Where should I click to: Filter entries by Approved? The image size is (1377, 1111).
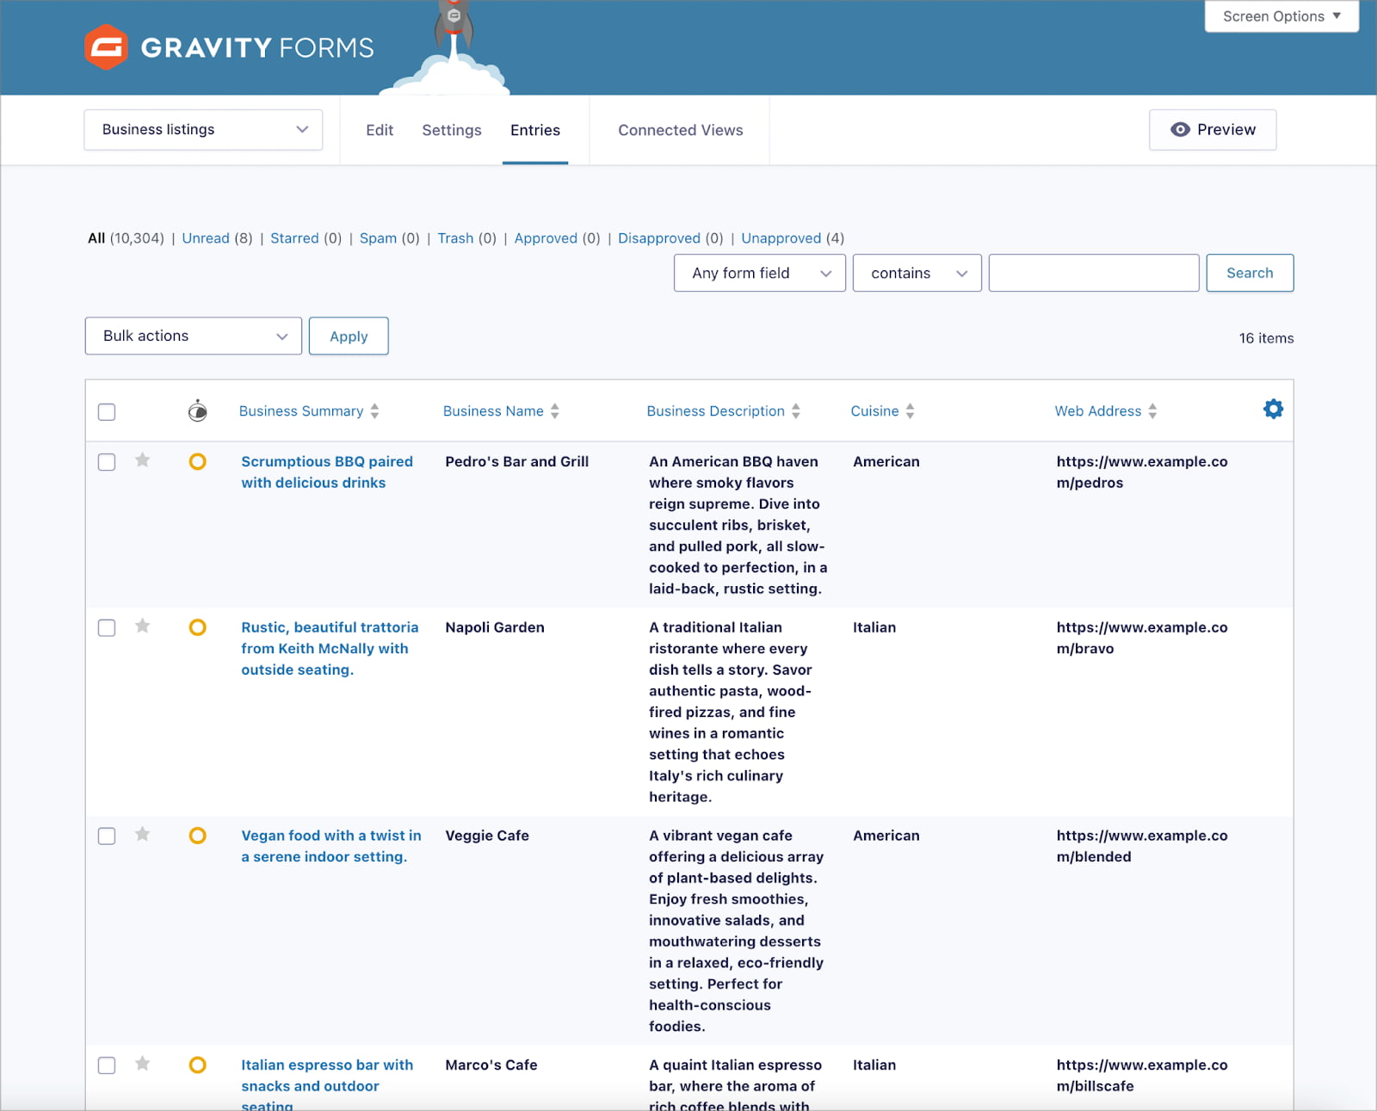coord(546,238)
